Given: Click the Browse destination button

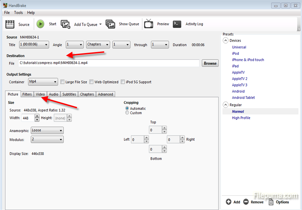Looking at the screenshot, I should [210, 63].
